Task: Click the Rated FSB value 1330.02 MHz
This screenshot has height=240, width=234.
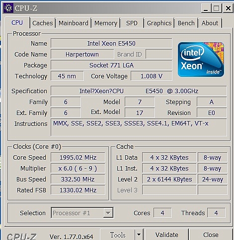Action: [x=78, y=190]
